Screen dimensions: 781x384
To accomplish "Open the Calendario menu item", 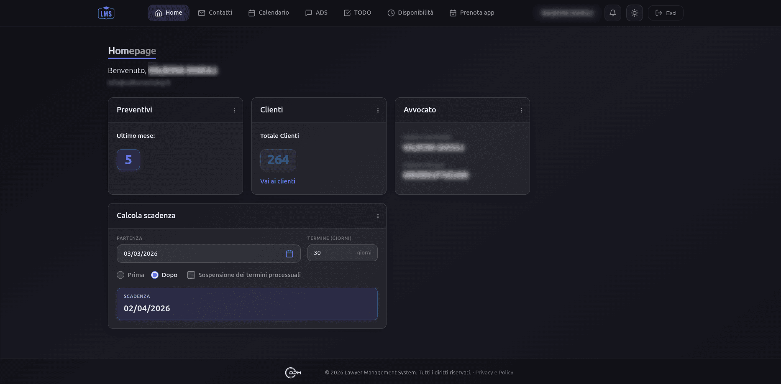I will [x=269, y=13].
